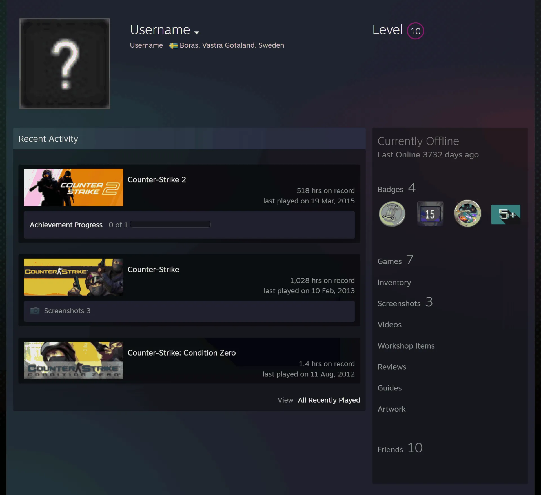Click the Swedish flag icon
541x495 pixels.
pyautogui.click(x=173, y=46)
